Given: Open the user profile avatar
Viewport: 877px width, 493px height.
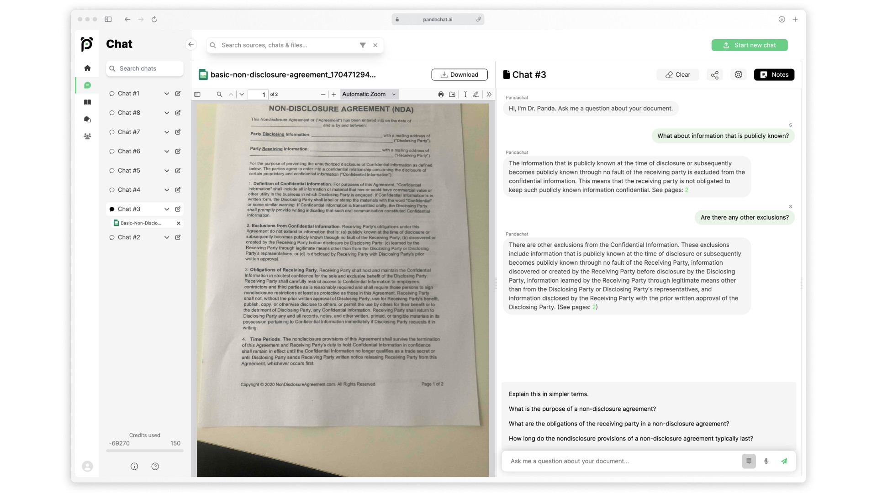Looking at the screenshot, I should pyautogui.click(x=87, y=466).
